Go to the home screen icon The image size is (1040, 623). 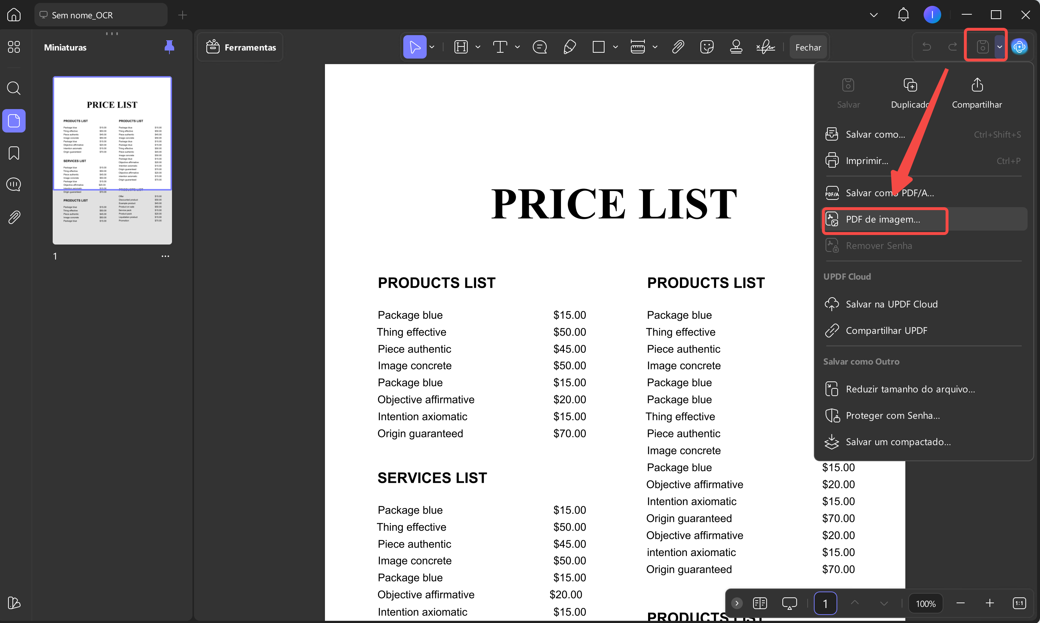click(x=14, y=15)
